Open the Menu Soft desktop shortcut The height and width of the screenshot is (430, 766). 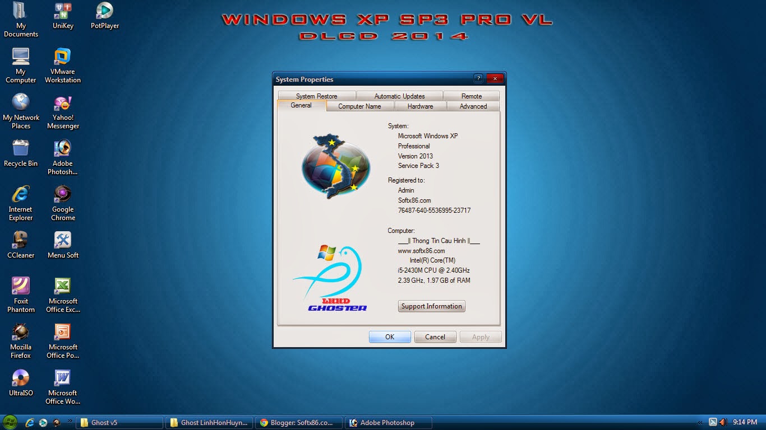coord(63,245)
